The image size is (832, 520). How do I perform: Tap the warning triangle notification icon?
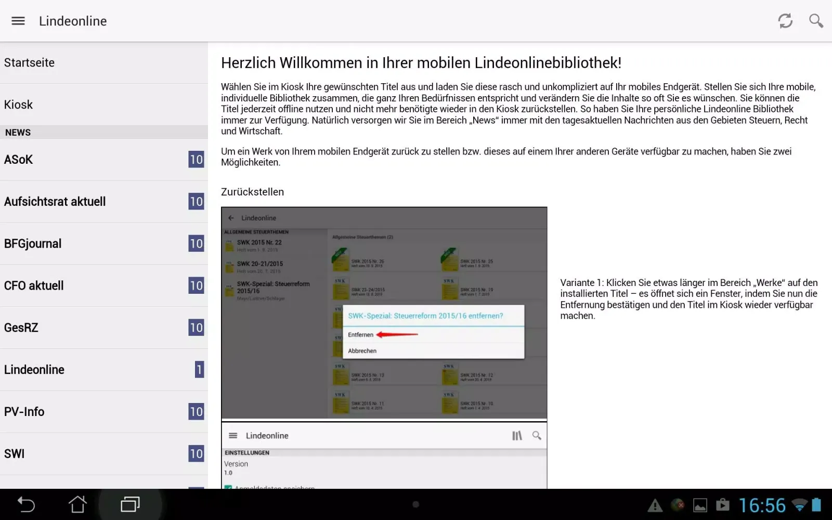tap(655, 505)
